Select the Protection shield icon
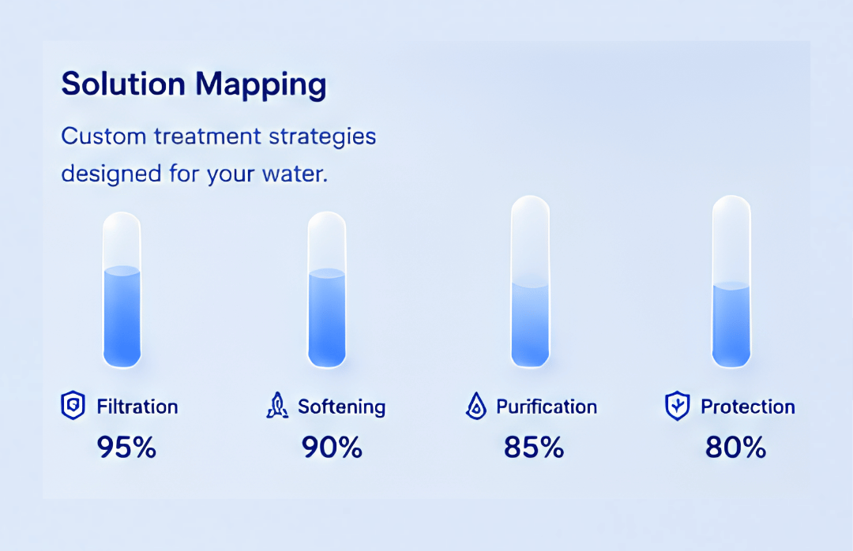The height and width of the screenshot is (551, 853). pos(678,406)
